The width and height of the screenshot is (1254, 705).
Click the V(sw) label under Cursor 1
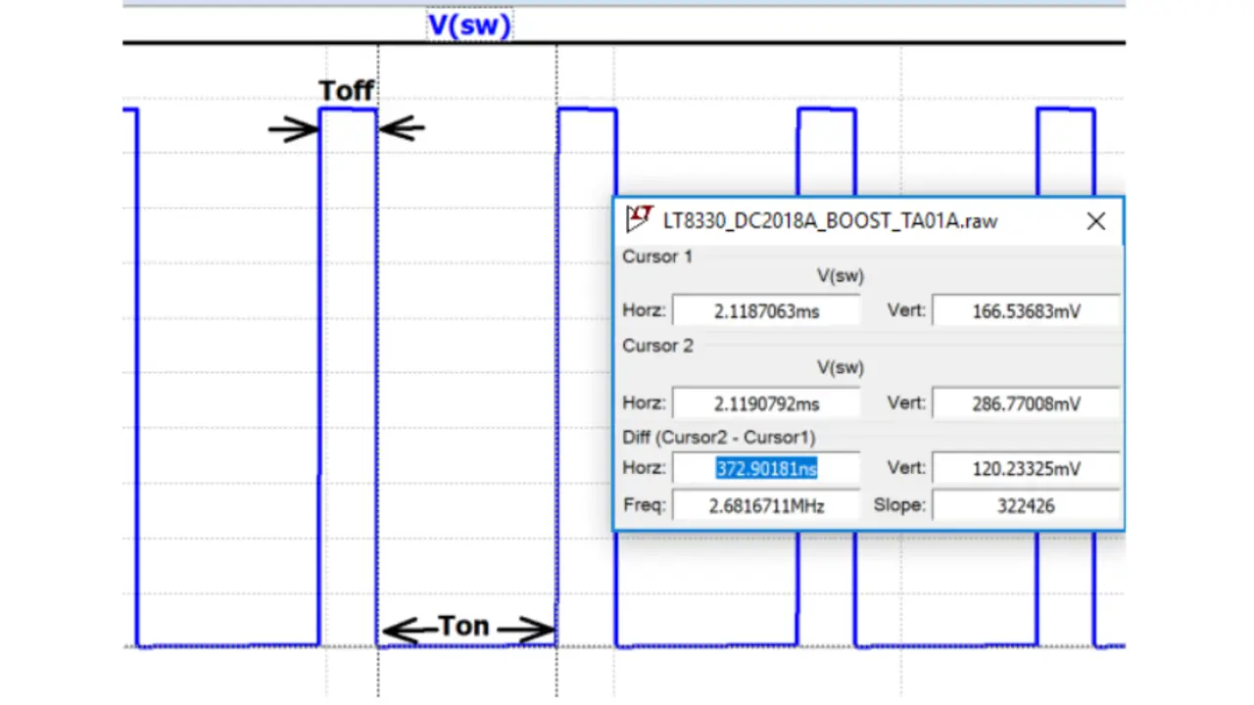click(x=841, y=277)
